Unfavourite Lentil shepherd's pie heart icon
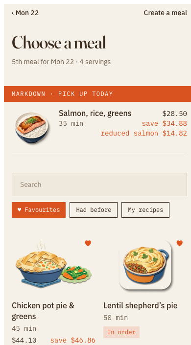The image size is (191, 345). (180, 243)
